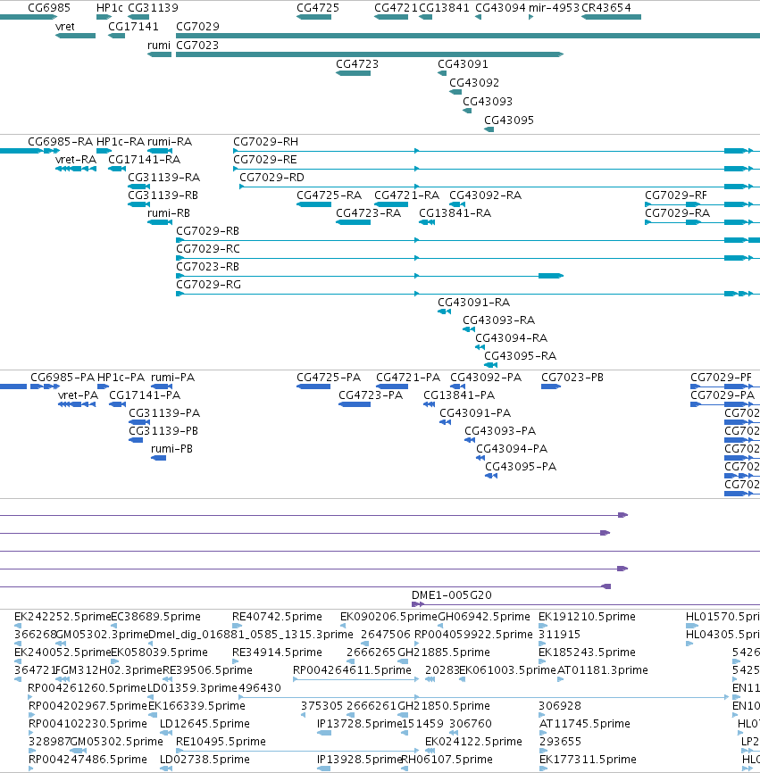Click protein CG7023-PB
760x773 pixels.
coord(572,378)
